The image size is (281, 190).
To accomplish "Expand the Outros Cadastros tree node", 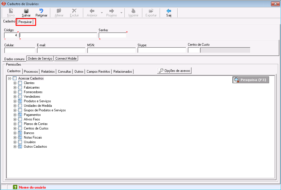I will (15, 147).
